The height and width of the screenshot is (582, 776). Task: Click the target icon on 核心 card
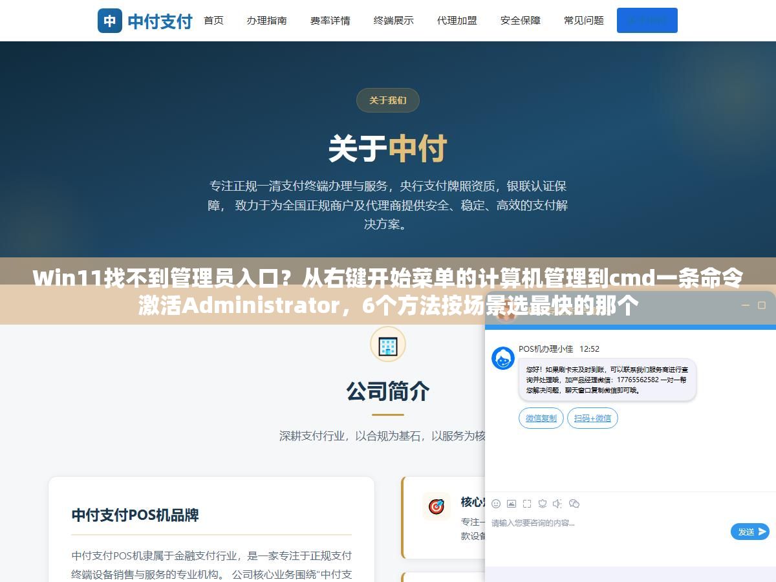pyautogui.click(x=436, y=506)
